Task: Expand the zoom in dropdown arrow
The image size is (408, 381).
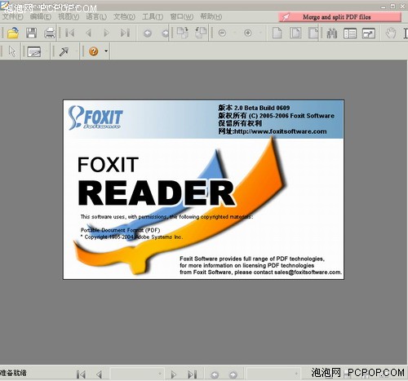Action: click(x=260, y=33)
